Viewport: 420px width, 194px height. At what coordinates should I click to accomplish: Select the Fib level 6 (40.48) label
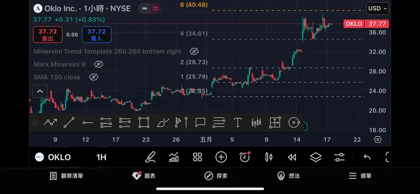pyautogui.click(x=194, y=5)
